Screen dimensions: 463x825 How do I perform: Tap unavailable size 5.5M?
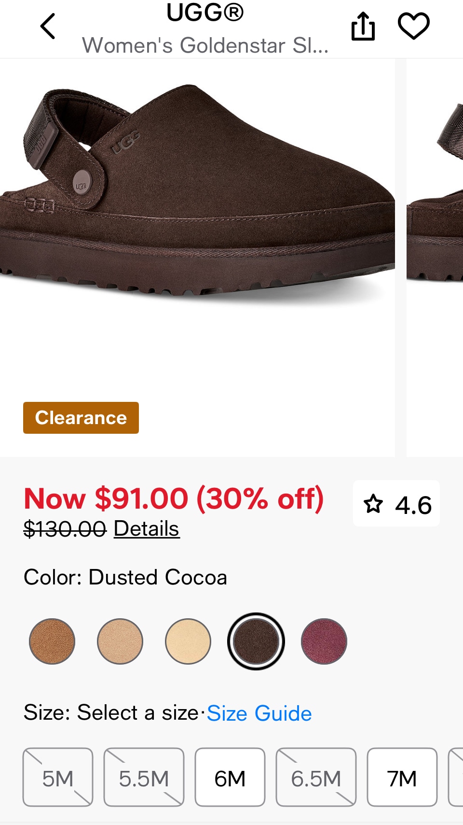click(144, 778)
